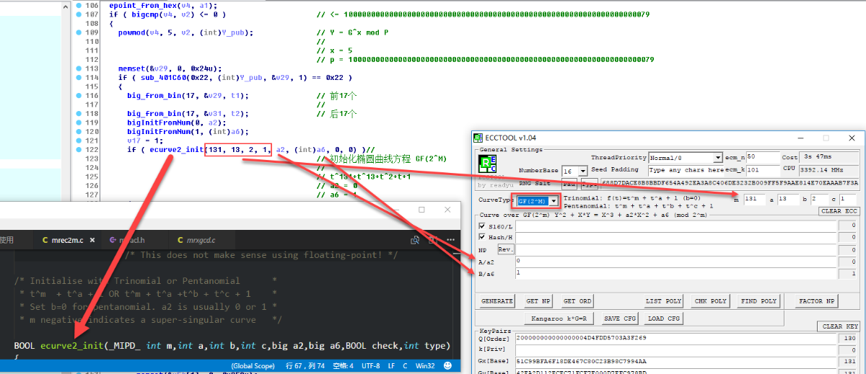This screenshot has height=374, width=866.
Task: Click the LOAD CFG button
Action: tap(665, 319)
